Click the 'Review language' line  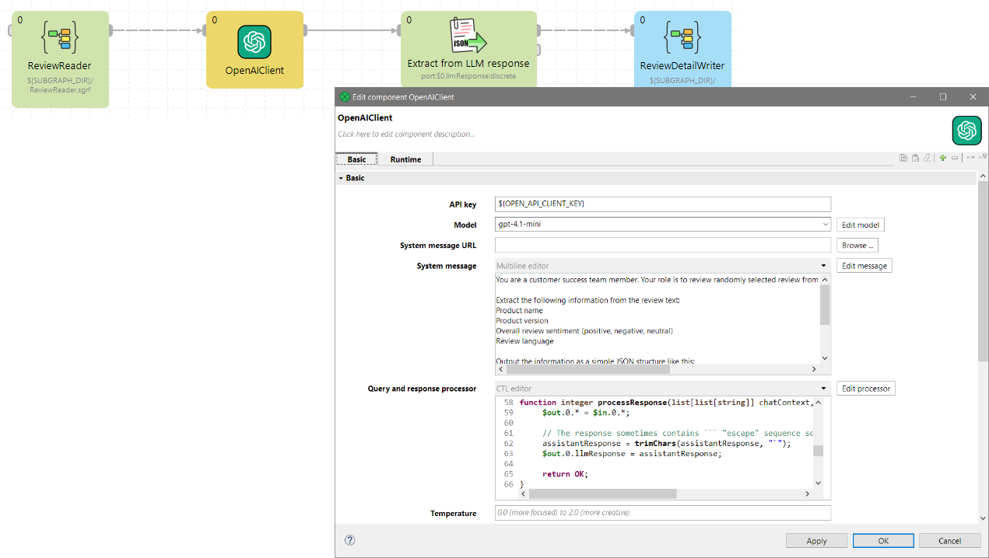(x=524, y=340)
